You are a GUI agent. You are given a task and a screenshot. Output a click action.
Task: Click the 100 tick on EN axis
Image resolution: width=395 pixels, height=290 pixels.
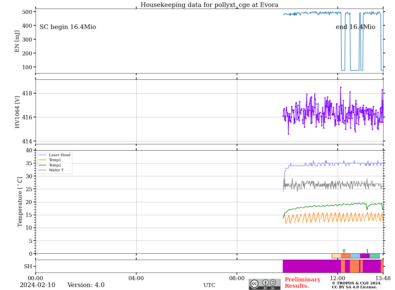click(27, 67)
